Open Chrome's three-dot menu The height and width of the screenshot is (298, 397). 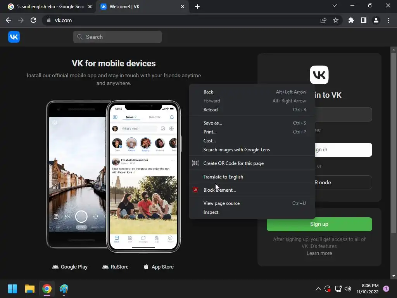click(x=388, y=20)
